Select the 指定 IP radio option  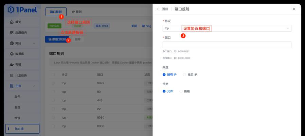(184, 74)
